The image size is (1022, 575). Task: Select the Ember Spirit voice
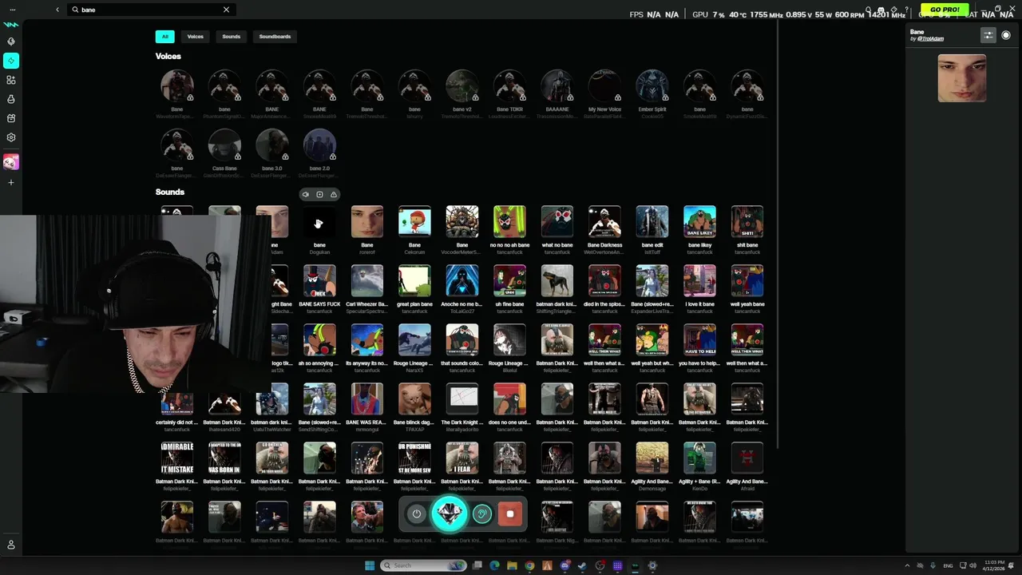(652, 86)
